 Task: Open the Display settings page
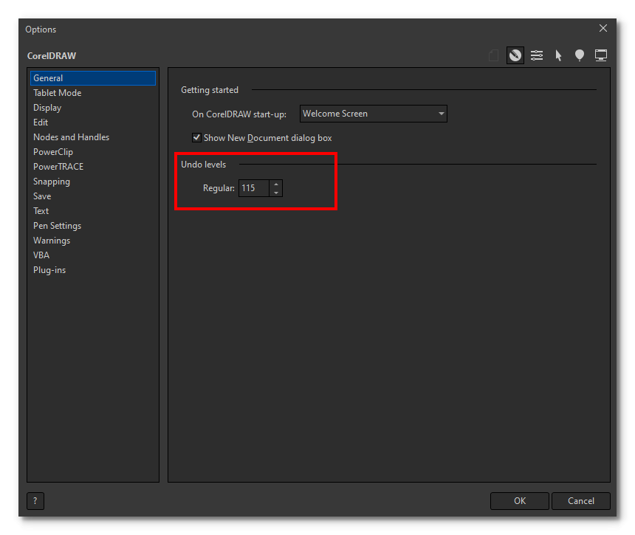click(x=93, y=108)
